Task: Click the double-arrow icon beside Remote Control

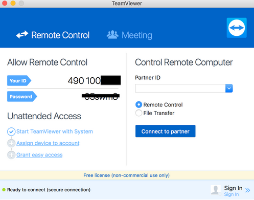Action: coord(22,34)
